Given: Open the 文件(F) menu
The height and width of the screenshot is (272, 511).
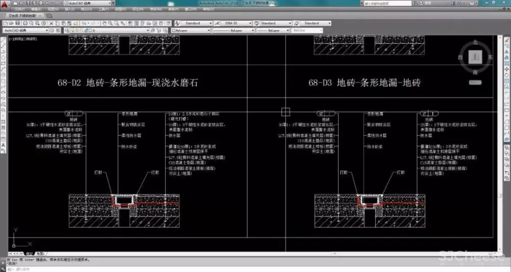Looking at the screenshot, I should [19, 9].
